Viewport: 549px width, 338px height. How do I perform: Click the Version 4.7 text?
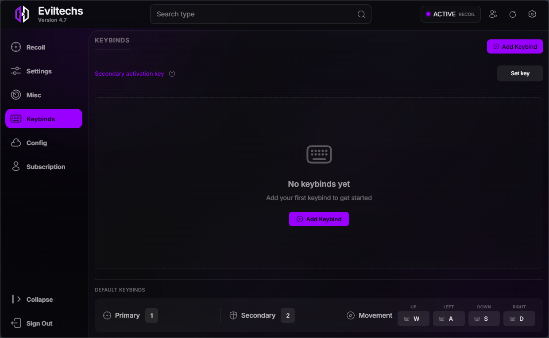pos(52,20)
